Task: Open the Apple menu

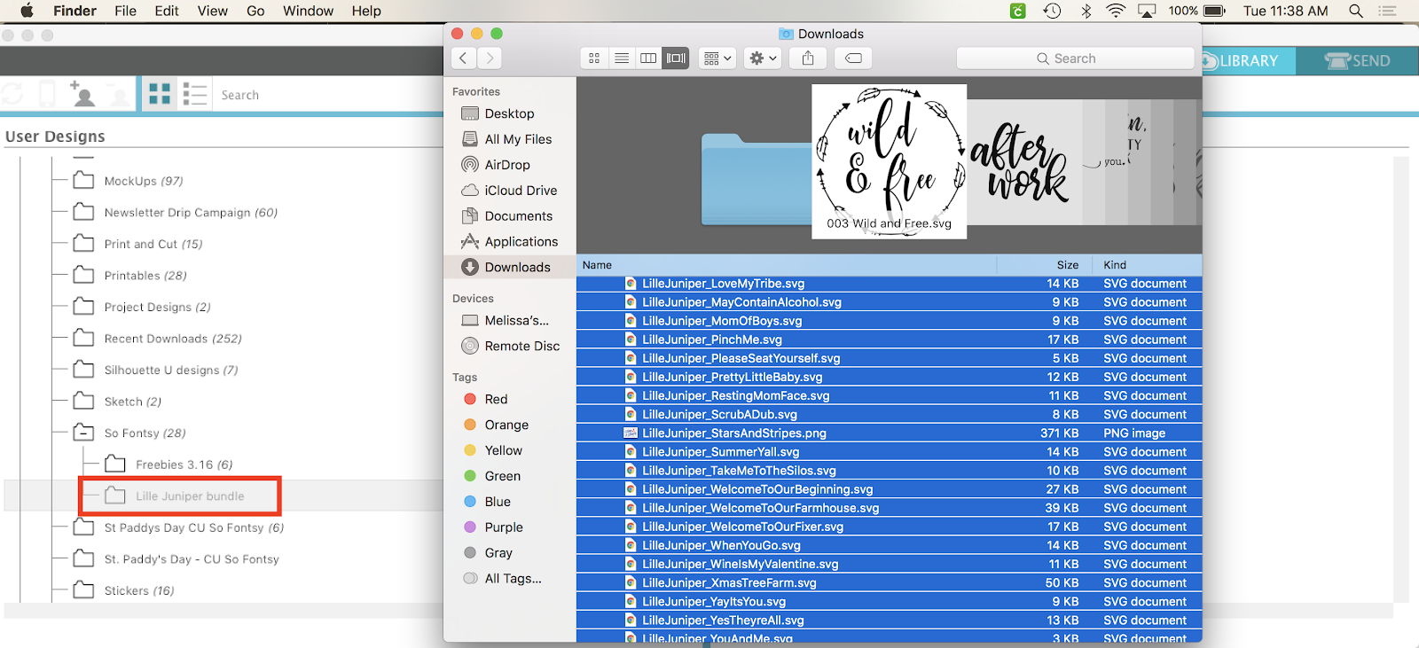Action: tap(27, 11)
